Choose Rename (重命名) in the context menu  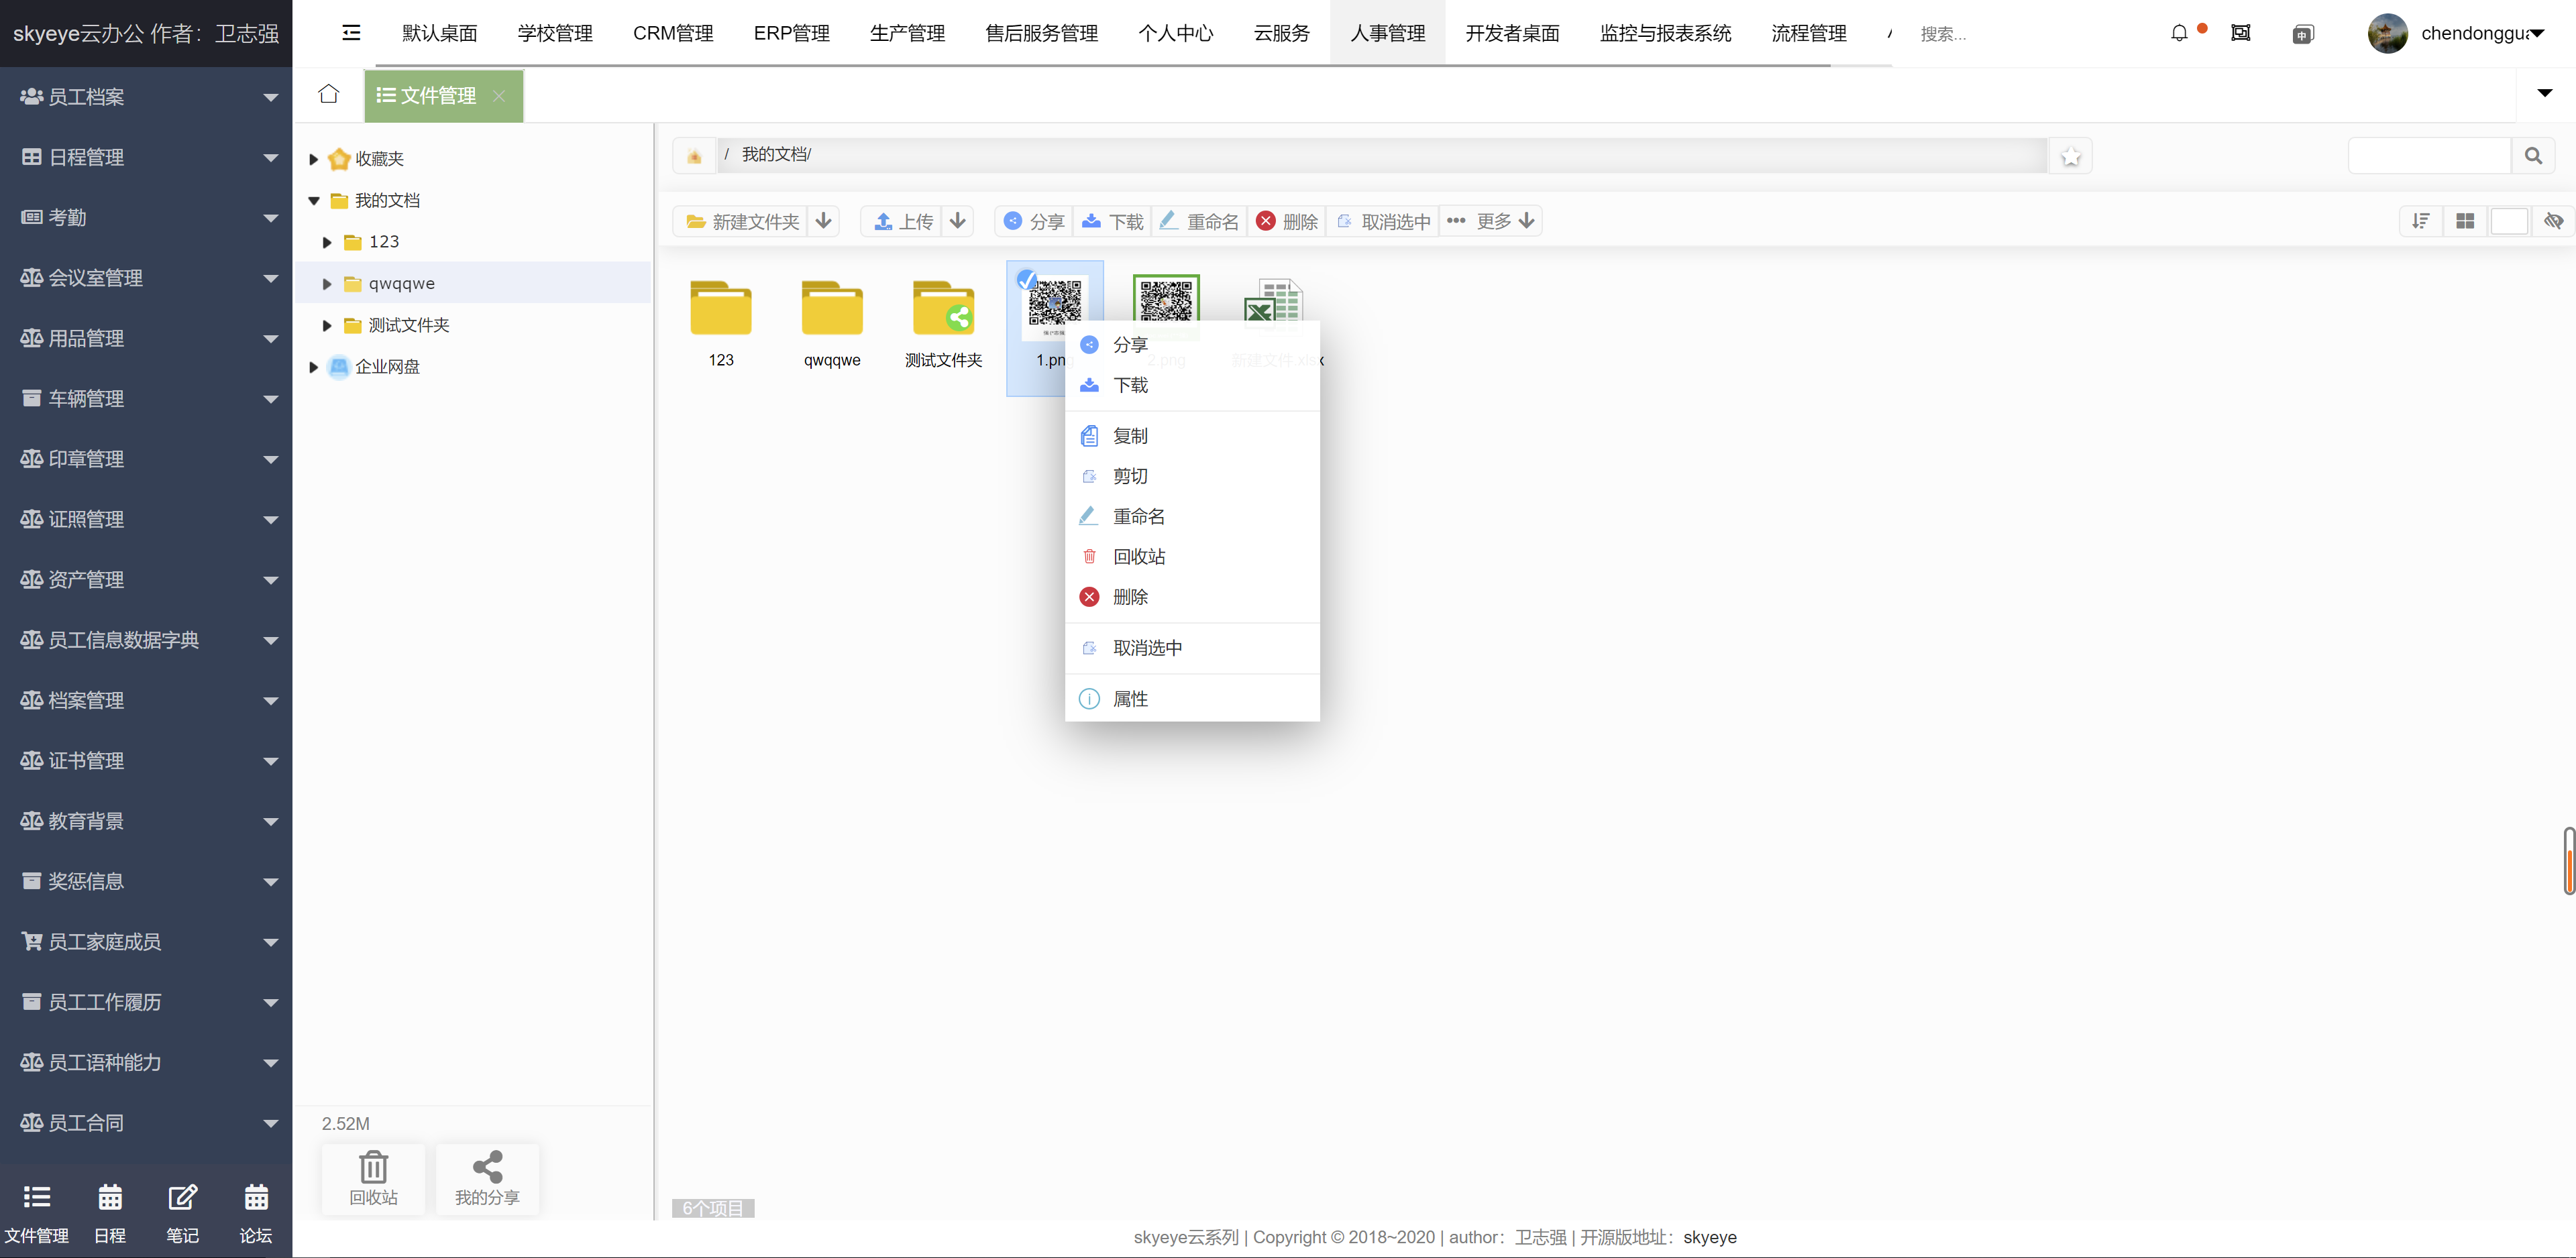[1192, 516]
